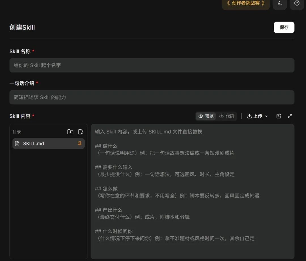Screen dimensions: 306x261
Task: Click the 目录 panel label
Action: click(17, 132)
